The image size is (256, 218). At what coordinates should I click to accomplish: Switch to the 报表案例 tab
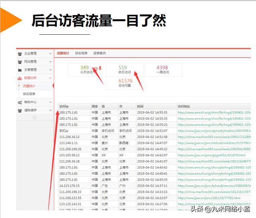[x=100, y=53]
